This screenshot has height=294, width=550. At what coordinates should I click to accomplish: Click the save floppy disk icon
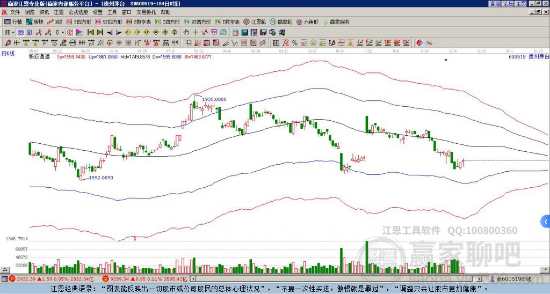263,32
